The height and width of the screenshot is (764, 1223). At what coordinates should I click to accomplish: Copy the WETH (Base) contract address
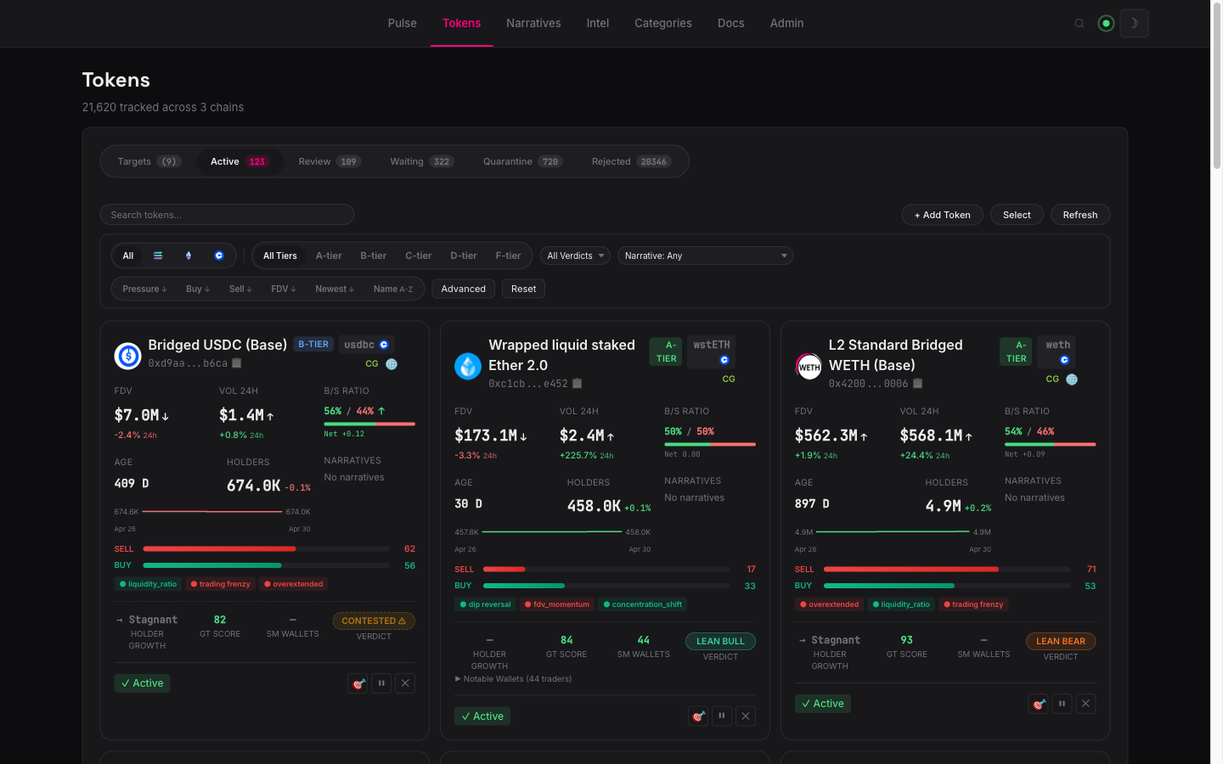pos(917,384)
